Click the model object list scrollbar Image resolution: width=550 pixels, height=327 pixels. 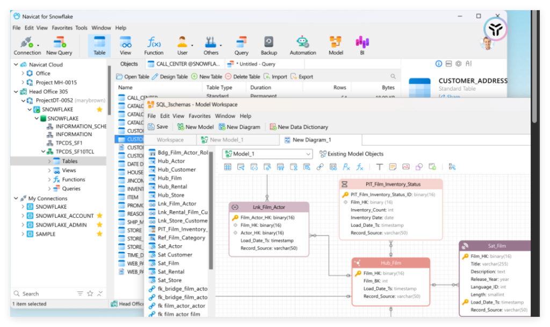click(x=211, y=211)
